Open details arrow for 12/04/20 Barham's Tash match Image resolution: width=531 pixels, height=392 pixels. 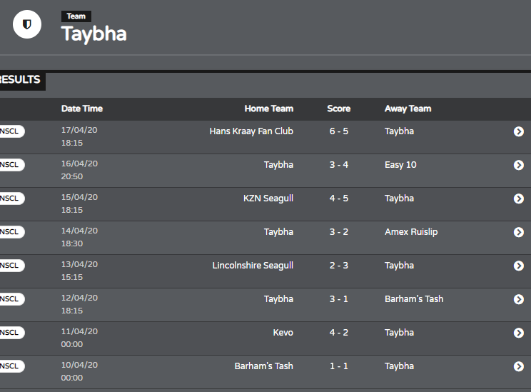pos(518,299)
